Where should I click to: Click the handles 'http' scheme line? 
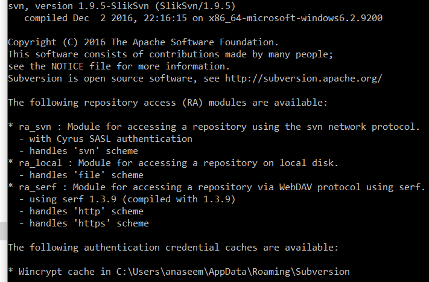coord(81,211)
